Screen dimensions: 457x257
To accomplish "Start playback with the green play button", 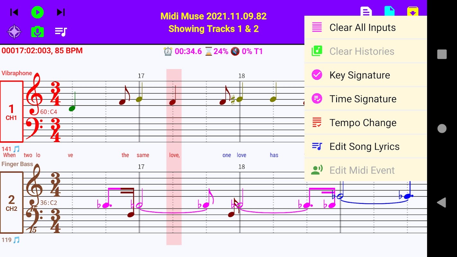I will [x=38, y=12].
